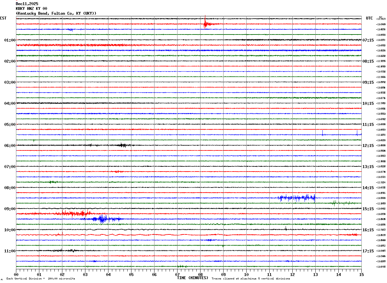387x283 pixels.
Task: Select the 01:00 CST time label
Action: 10,40
